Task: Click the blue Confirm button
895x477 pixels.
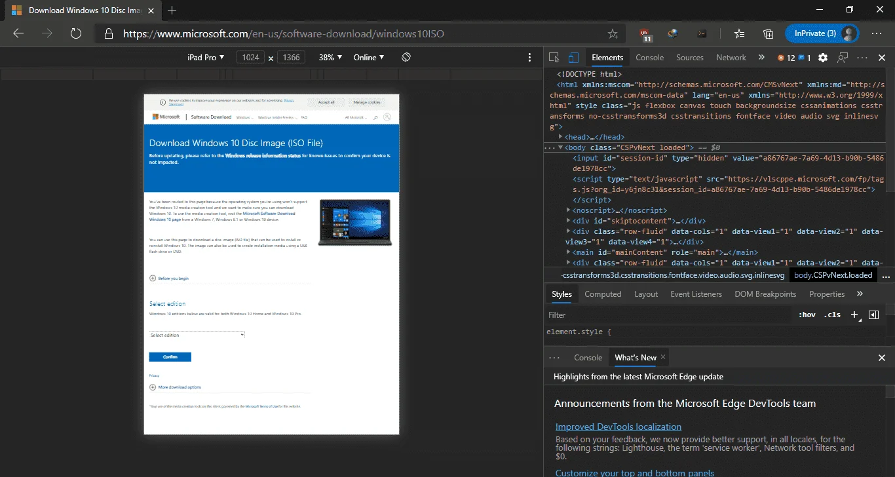Action: pos(170,357)
